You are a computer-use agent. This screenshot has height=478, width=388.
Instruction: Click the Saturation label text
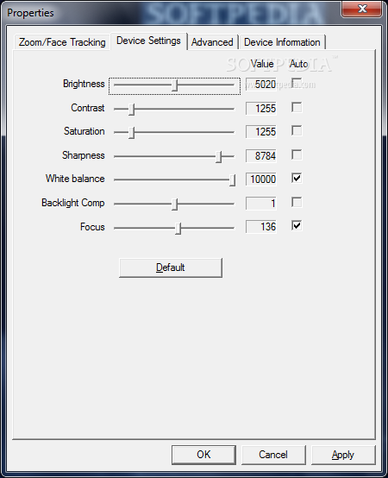click(84, 131)
